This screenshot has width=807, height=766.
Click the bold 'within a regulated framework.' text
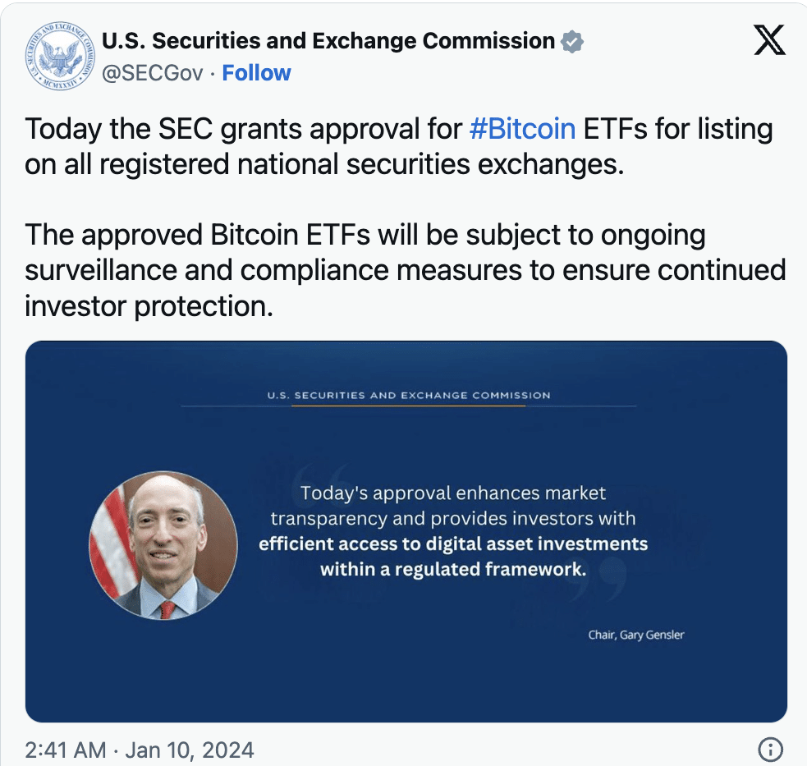pos(453,569)
